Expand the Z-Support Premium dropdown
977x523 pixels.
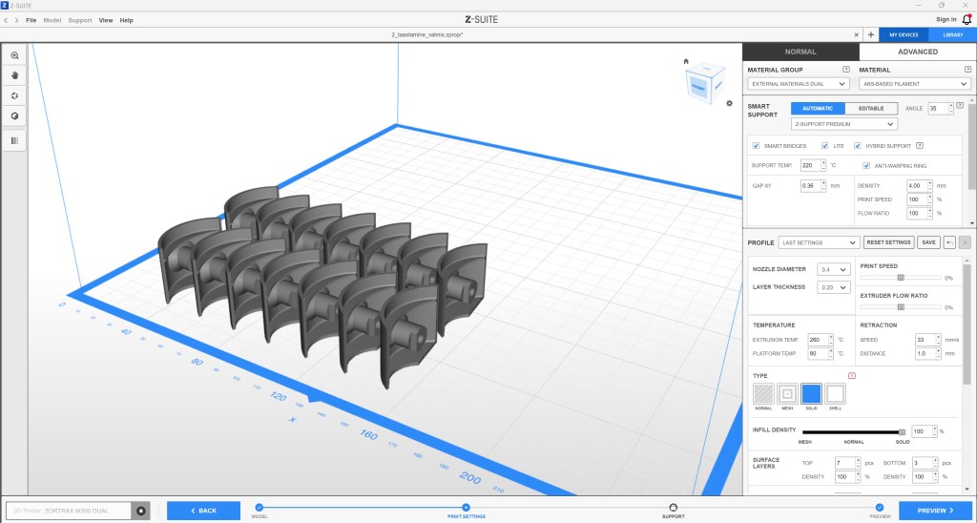click(x=844, y=124)
